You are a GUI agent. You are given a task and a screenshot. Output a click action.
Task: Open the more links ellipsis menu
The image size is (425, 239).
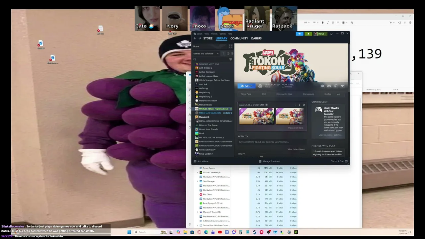click(x=338, y=94)
